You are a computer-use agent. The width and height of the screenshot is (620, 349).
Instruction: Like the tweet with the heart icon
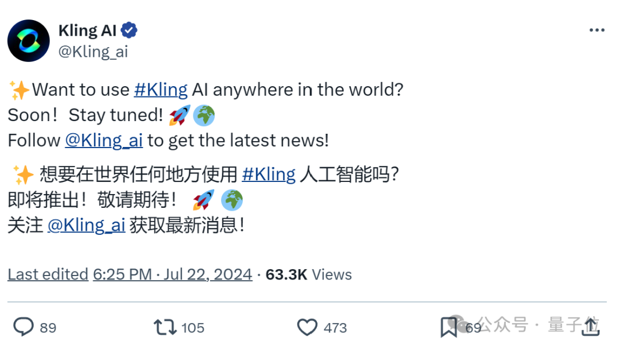pyautogui.click(x=308, y=327)
